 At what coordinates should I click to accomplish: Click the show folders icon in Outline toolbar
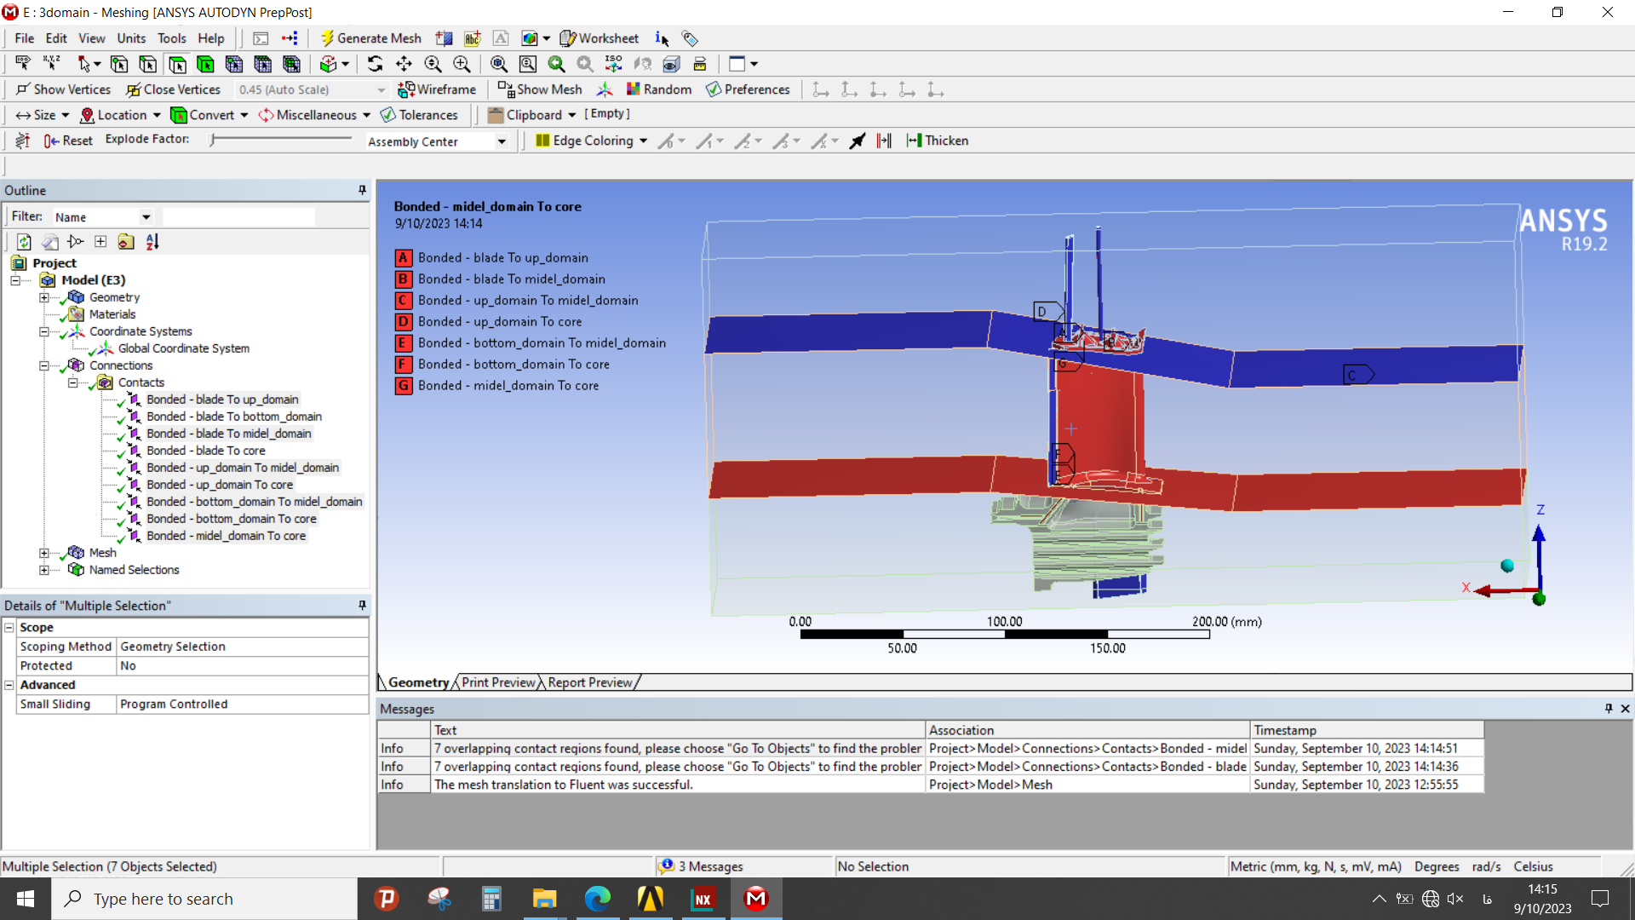pyautogui.click(x=126, y=242)
